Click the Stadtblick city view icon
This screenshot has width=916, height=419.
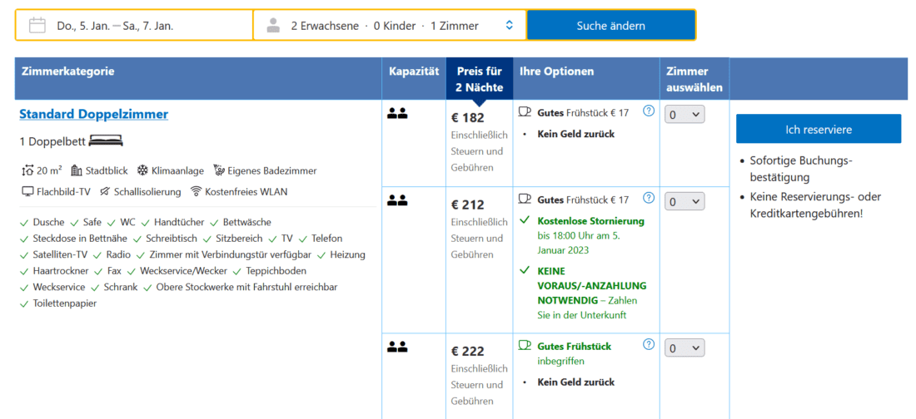pyautogui.click(x=77, y=170)
